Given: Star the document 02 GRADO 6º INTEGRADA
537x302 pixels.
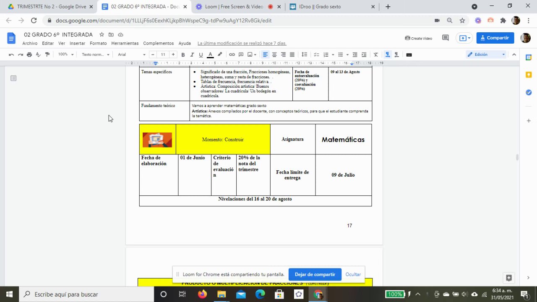Looking at the screenshot, I should click(x=102, y=34).
